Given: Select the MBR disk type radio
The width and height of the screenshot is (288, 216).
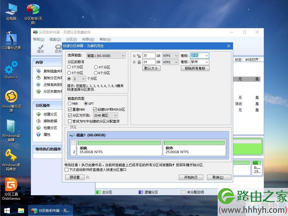Looking at the screenshot, I should 70,104.
